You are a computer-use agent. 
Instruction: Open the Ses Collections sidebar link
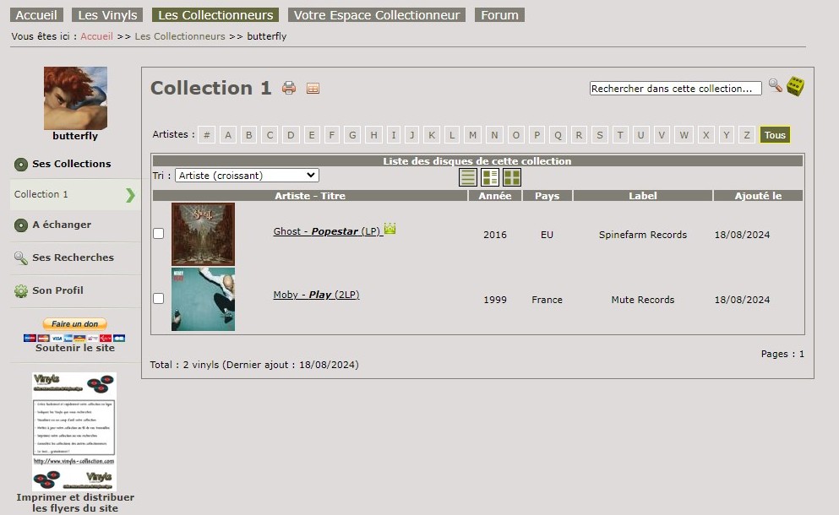point(72,164)
